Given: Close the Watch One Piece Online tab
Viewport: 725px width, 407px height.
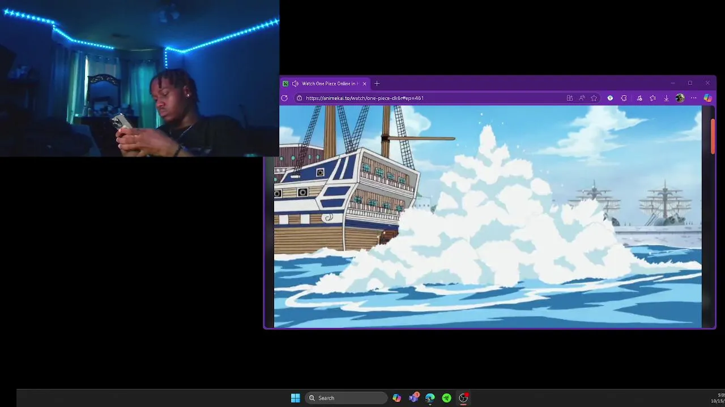Looking at the screenshot, I should [x=364, y=84].
